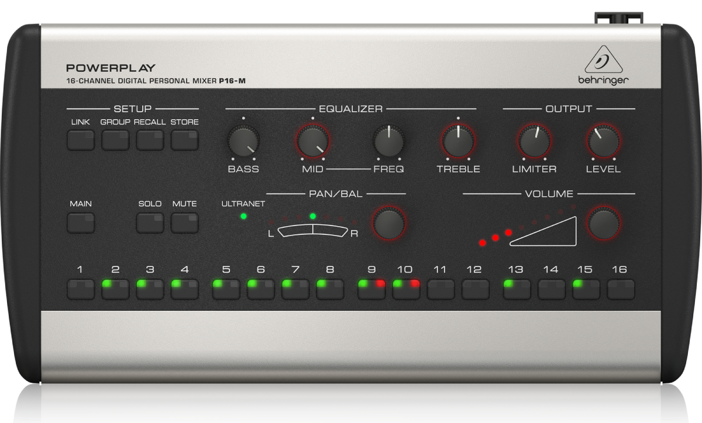The width and height of the screenshot is (702, 423).
Task: Tap the channel 8 button
Action: [330, 289]
